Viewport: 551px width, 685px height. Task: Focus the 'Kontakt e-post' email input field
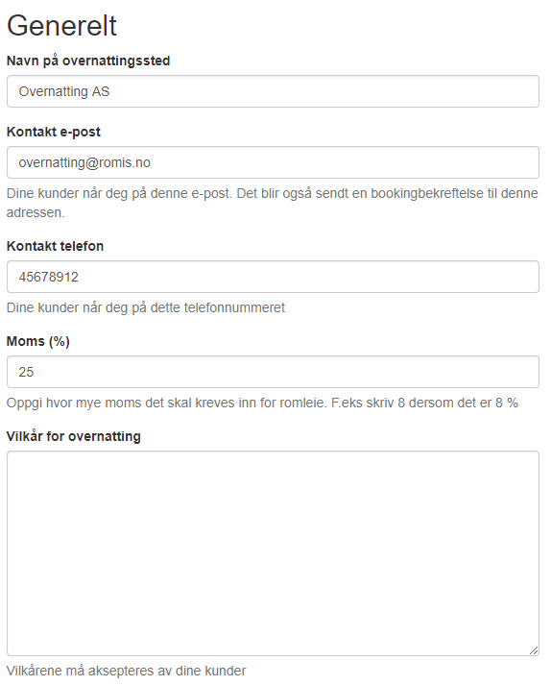tap(273, 162)
